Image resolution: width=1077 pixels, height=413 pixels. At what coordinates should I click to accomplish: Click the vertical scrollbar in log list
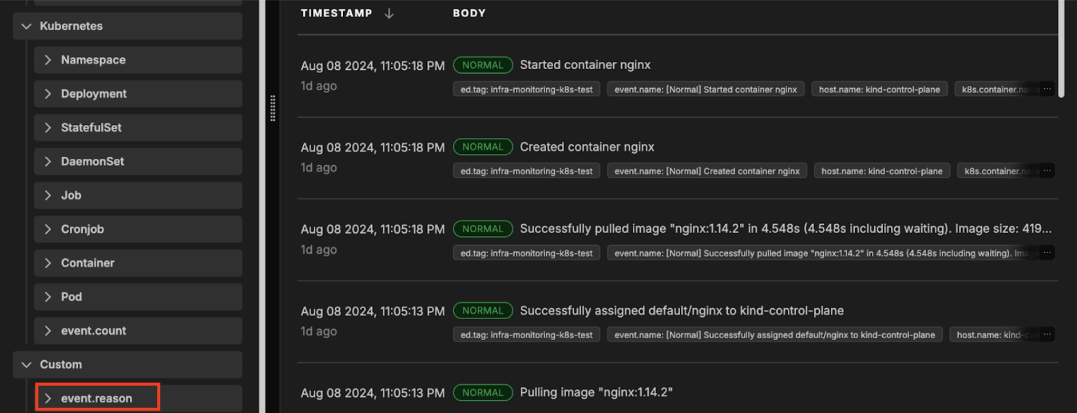point(1061,49)
